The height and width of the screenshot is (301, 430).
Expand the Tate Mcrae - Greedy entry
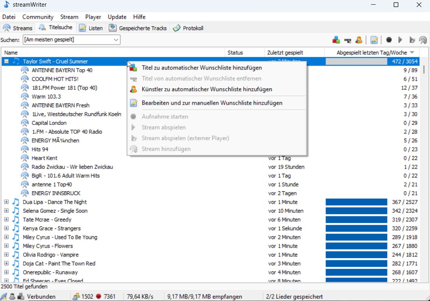[x=6, y=219]
